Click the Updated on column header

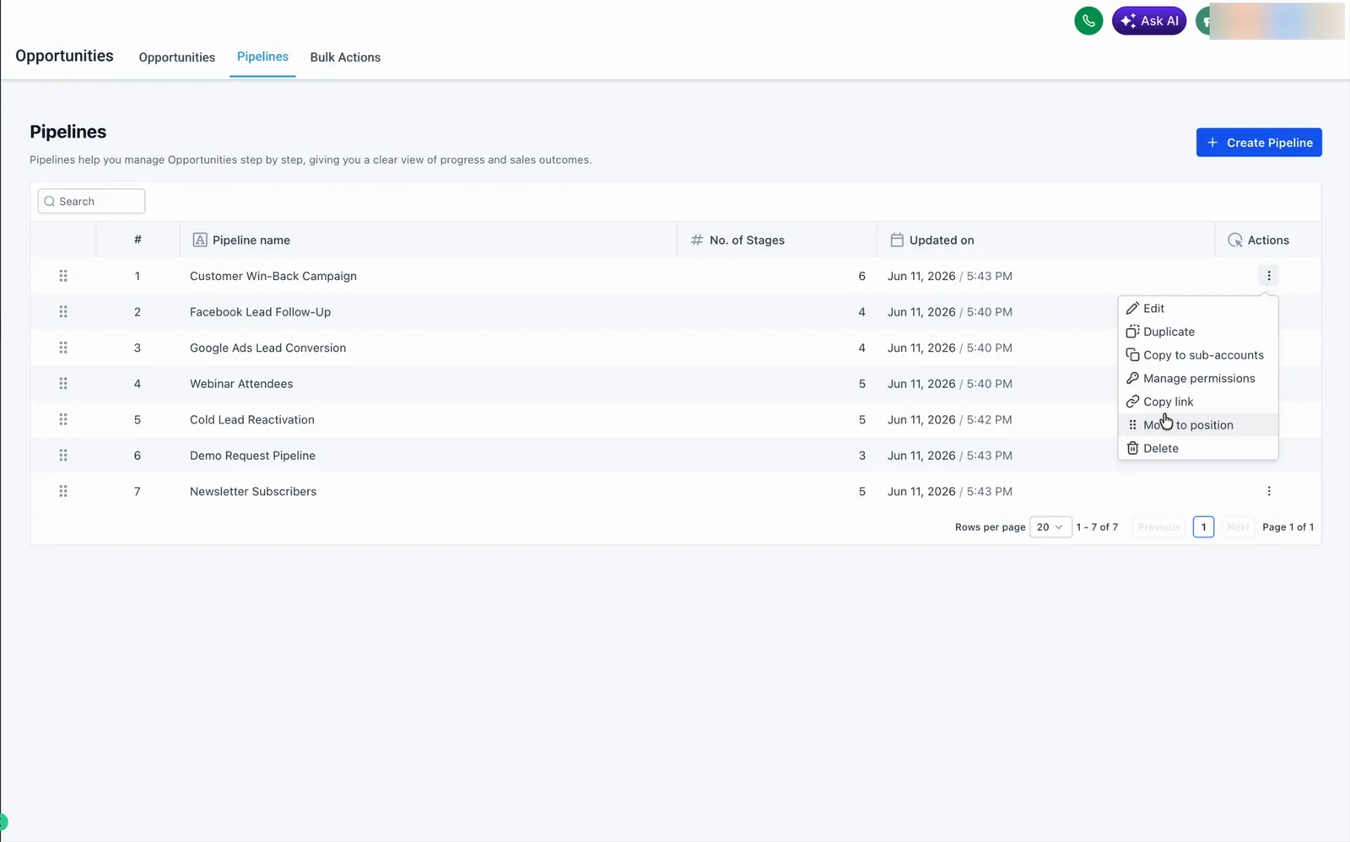[x=1046, y=240]
